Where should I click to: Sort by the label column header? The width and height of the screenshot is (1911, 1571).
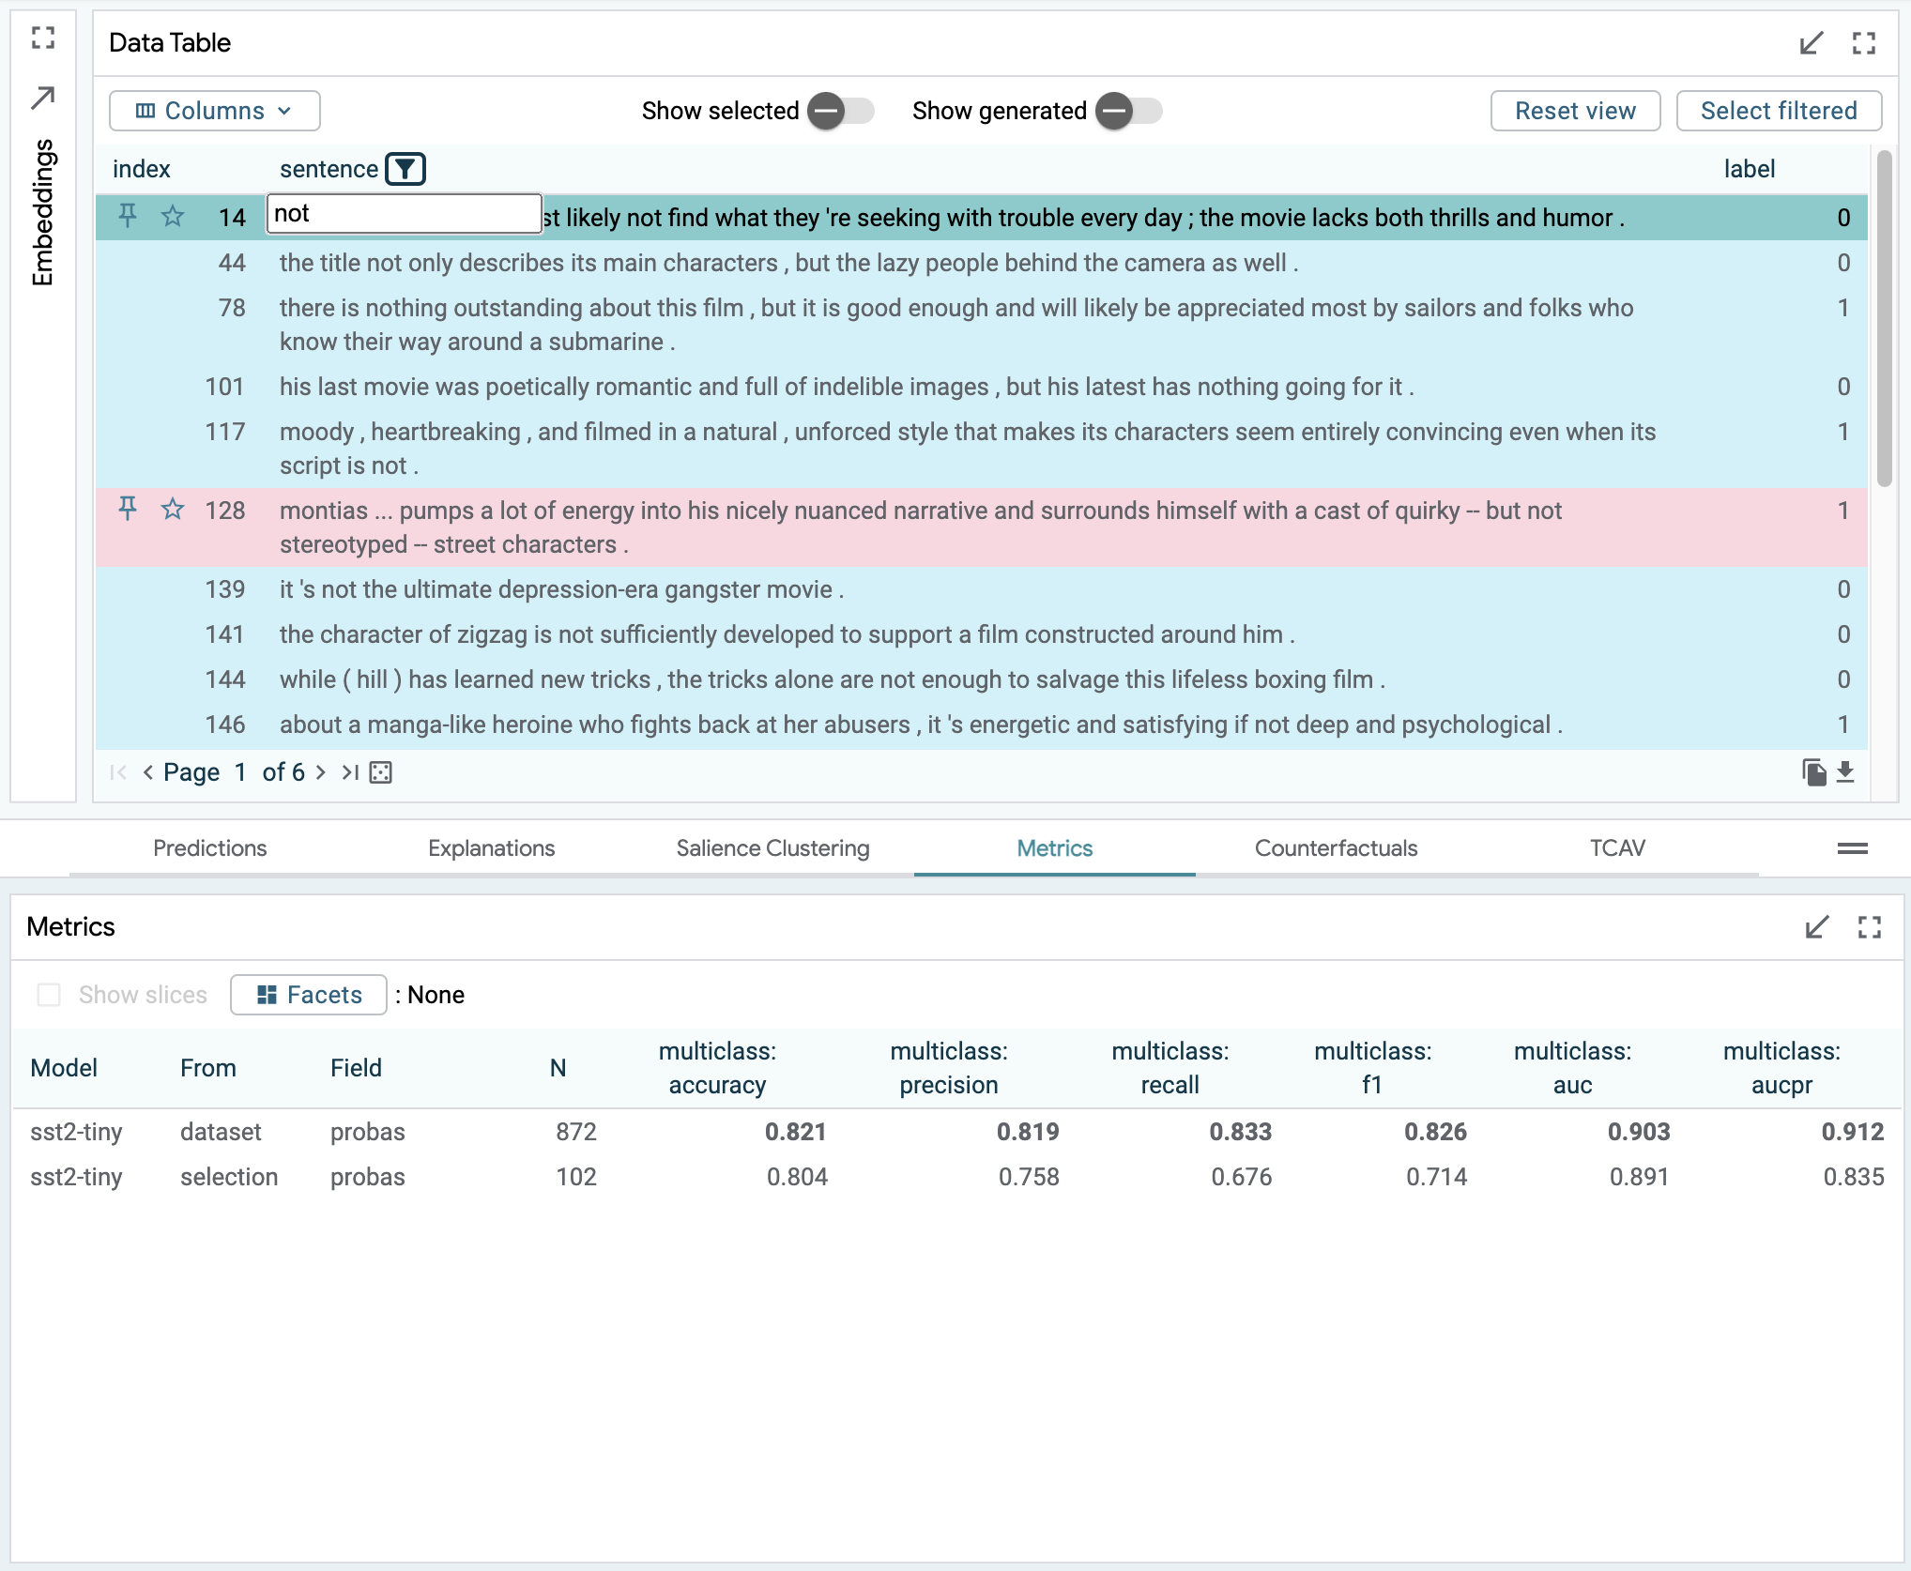1750,169
